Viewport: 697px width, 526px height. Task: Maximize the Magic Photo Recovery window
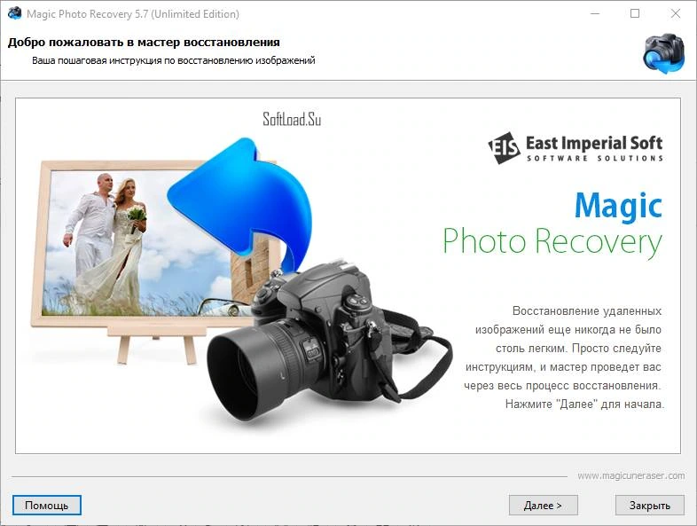coord(635,14)
